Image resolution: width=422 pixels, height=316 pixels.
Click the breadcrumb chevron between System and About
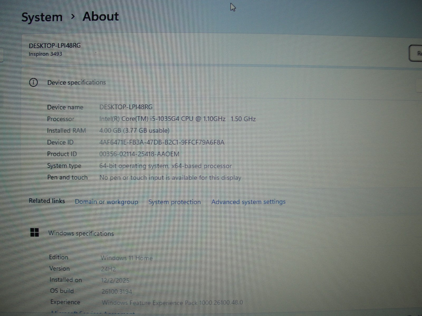coord(73,17)
